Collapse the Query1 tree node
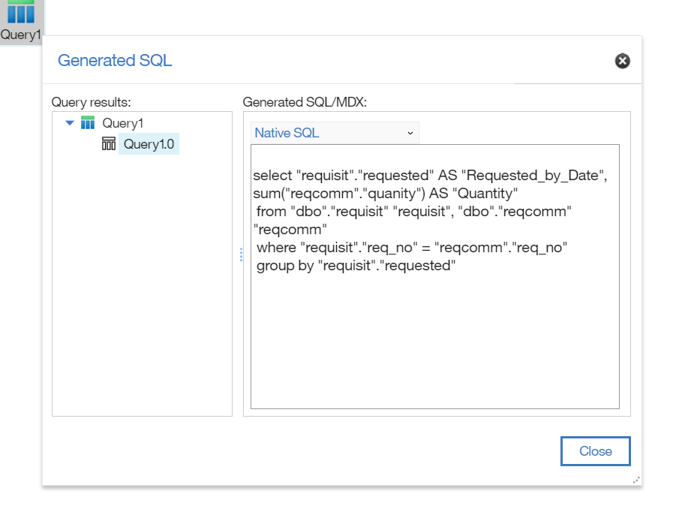Screen dimensions: 676x512 pyautogui.click(x=70, y=123)
